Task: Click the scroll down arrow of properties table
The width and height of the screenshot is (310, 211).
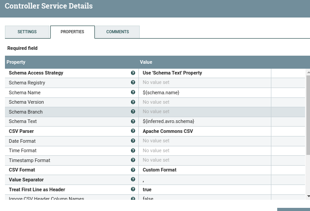Action: (308, 196)
